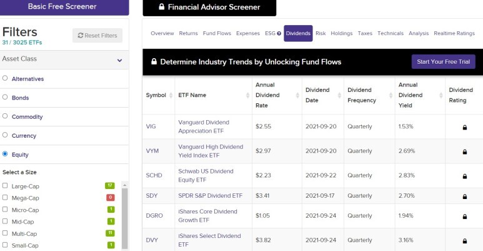Viewport: 483px width, 251px height.
Task: Sort by Annual Dividend Yield arrows
Action: (441, 95)
